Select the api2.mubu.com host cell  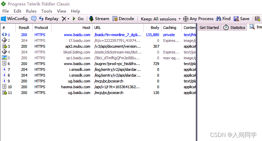78,46
